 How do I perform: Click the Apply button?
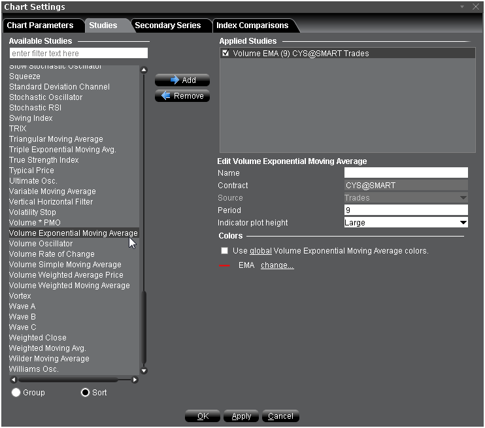coord(241,416)
